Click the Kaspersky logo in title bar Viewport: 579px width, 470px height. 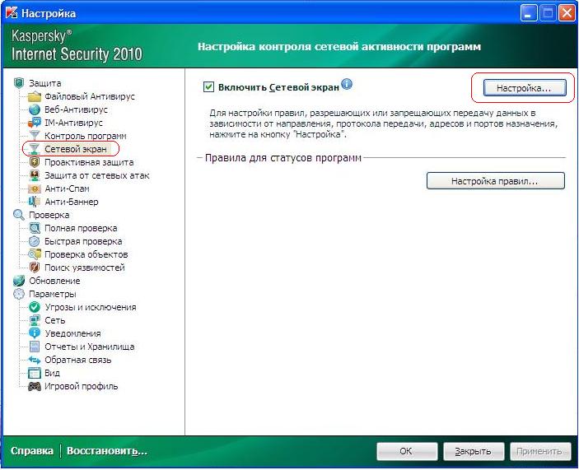[12, 13]
